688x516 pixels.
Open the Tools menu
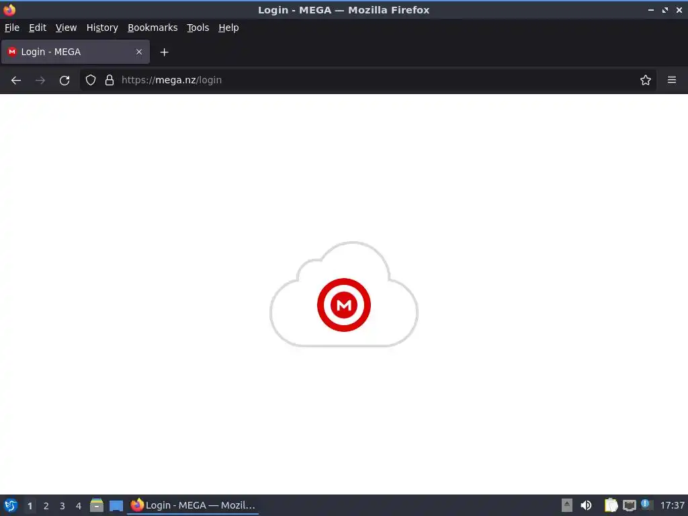coord(198,28)
